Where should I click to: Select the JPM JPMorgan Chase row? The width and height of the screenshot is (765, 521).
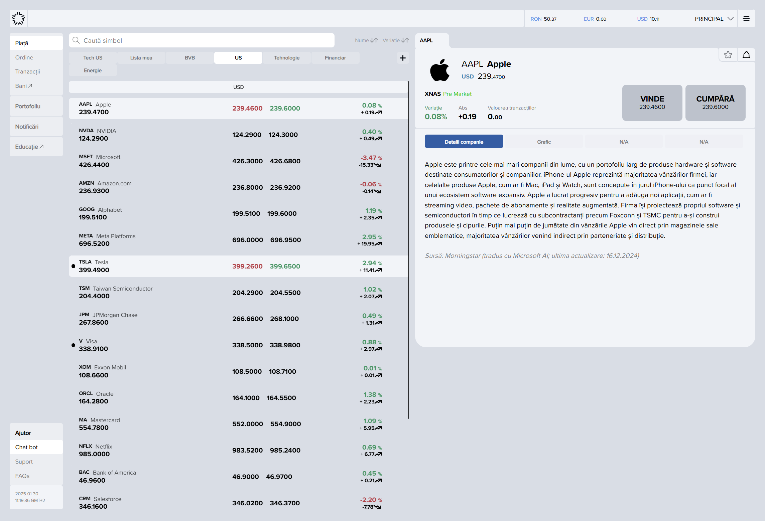(238, 319)
